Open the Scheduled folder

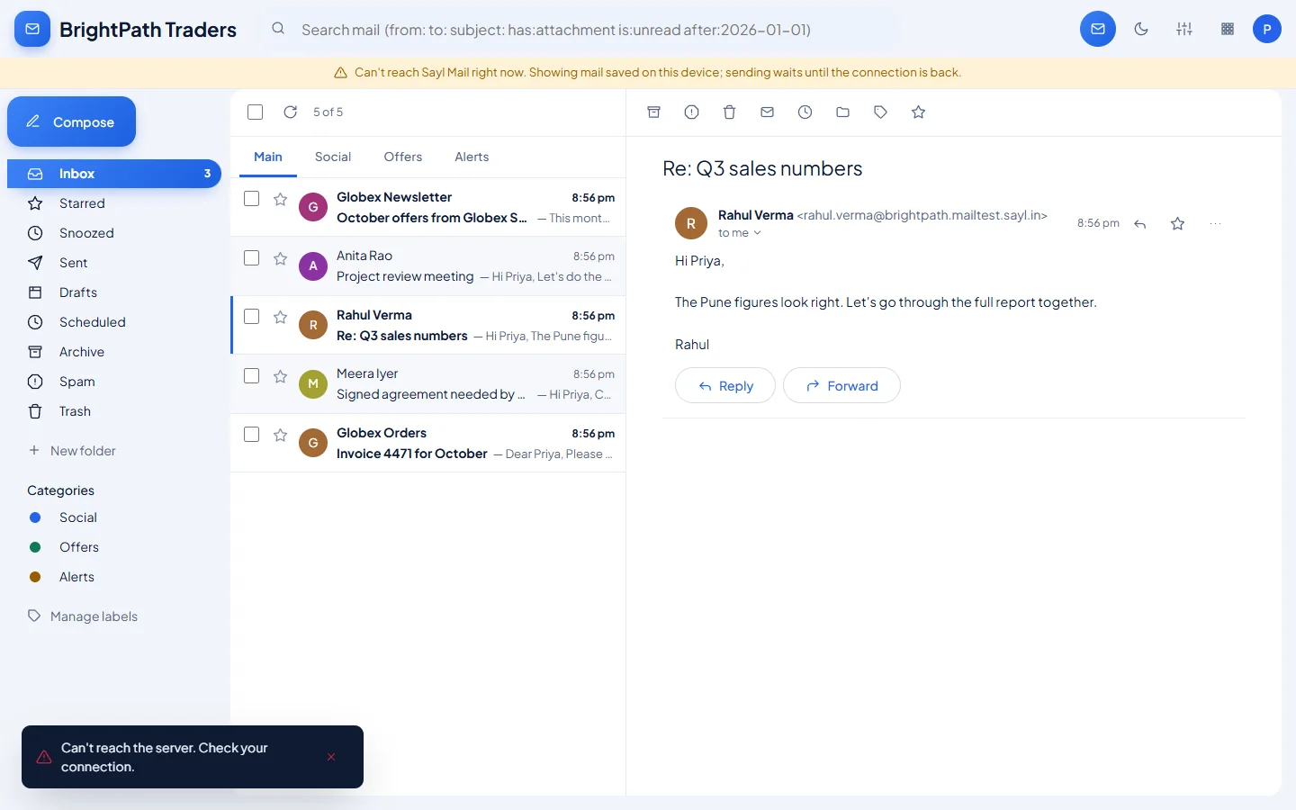point(114,322)
